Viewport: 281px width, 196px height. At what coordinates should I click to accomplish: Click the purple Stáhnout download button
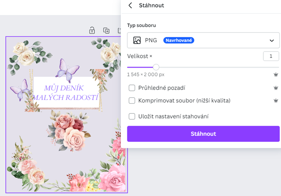(203, 134)
